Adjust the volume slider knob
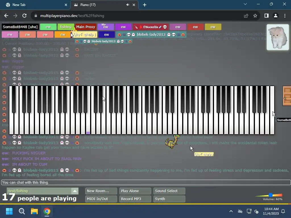Viewport: 291px width, 218px height. pos(271,195)
